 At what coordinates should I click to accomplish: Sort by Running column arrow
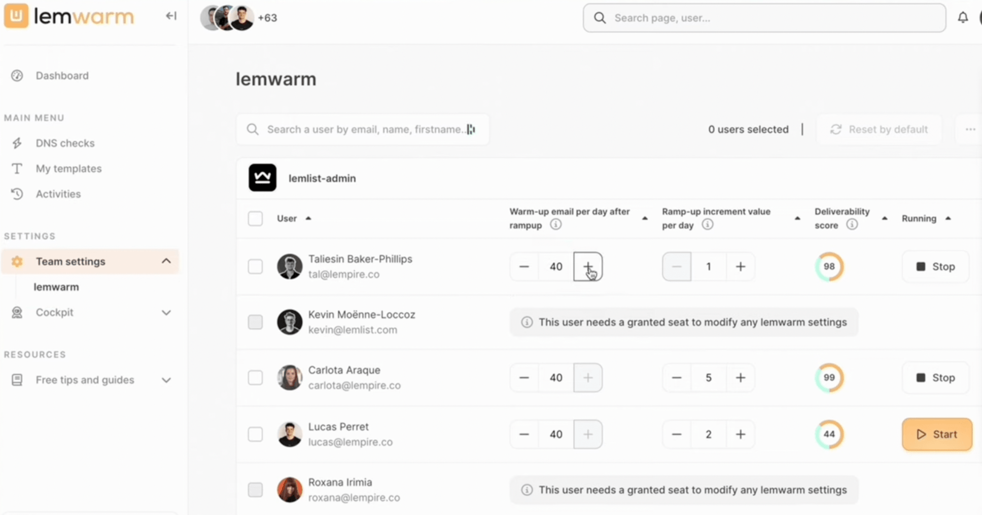[x=948, y=218]
